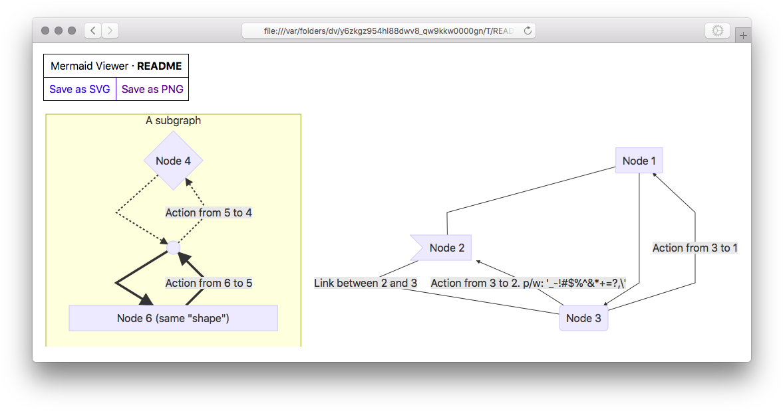Click the red traffic light window control
Viewport: 783px width, 411px height.
point(45,30)
